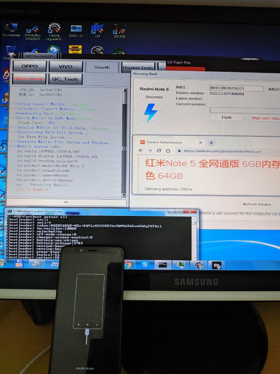The width and height of the screenshot is (280, 374).
Task: Click the scroll-up arrow of the MRT log
Action: tap(125, 91)
